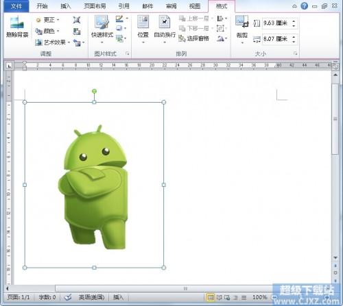Open the 快速样式 quick styles gallery
This screenshot has height=306, width=343.
[x=102, y=29]
